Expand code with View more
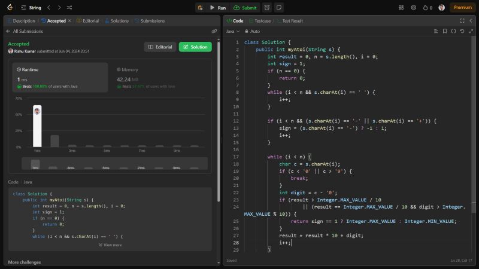479x269 pixels. pos(110,245)
